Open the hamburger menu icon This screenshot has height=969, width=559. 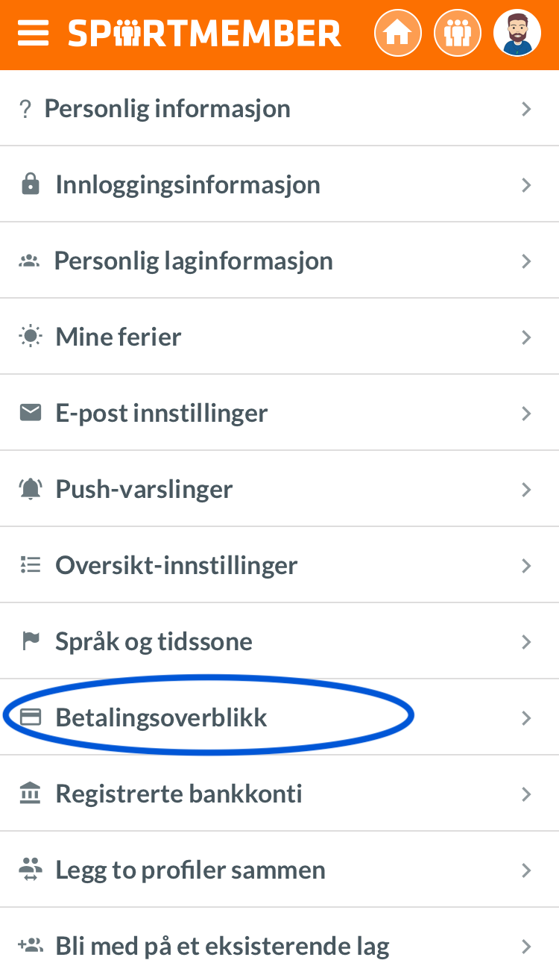[x=33, y=34]
